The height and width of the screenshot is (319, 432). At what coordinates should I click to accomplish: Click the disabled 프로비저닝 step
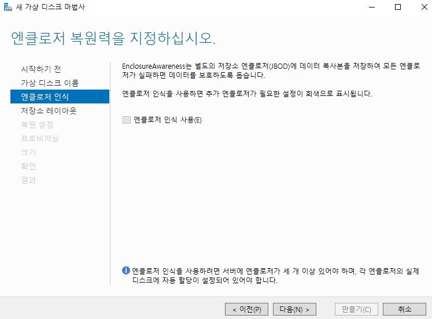tap(40, 139)
